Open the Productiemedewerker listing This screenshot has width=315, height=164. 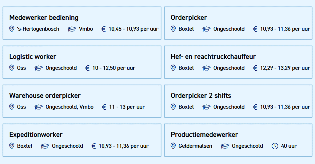coord(204,135)
